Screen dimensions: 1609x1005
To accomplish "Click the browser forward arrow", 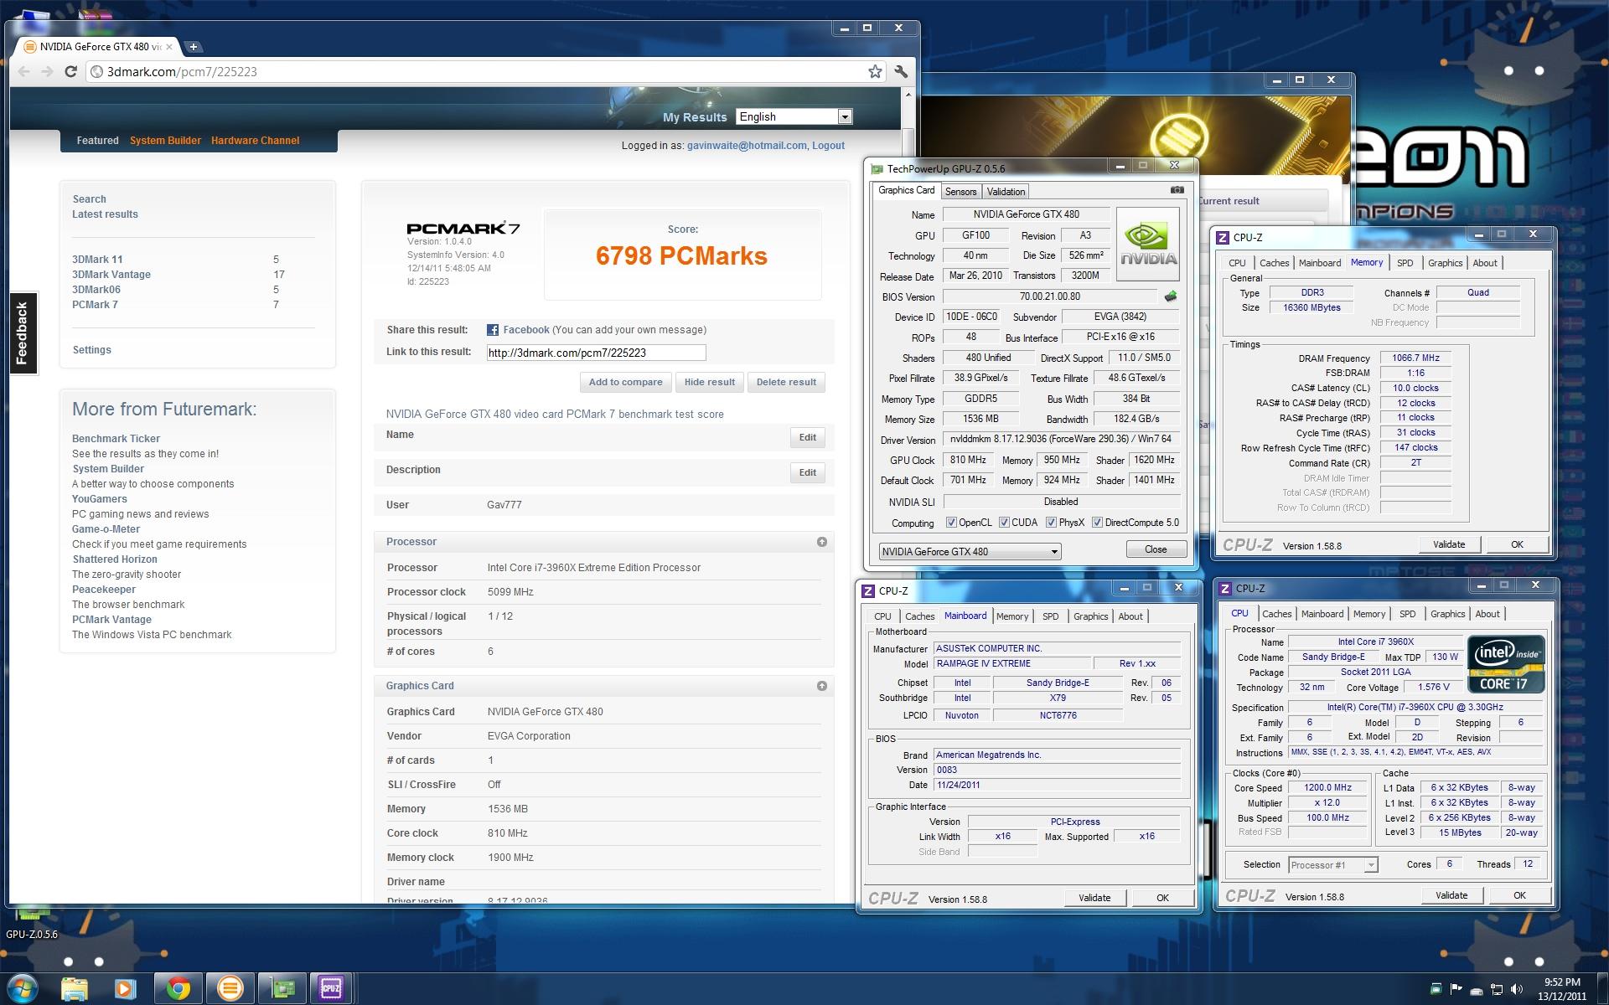I will [47, 72].
